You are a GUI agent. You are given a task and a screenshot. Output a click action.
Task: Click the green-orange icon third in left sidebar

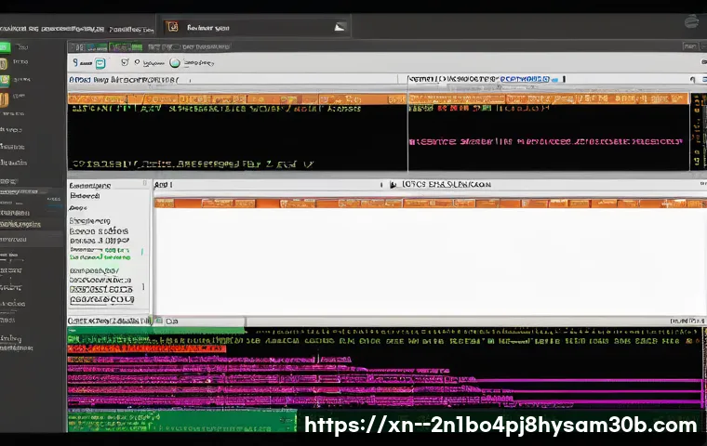tap(5, 82)
